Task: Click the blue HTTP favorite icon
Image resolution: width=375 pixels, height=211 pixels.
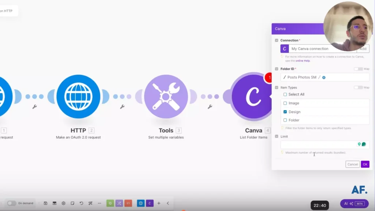Action: click(141, 203)
